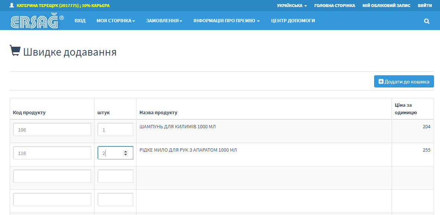The height and width of the screenshot is (215, 440).
Task: Go to the Вхід menu item
Action: (80, 21)
